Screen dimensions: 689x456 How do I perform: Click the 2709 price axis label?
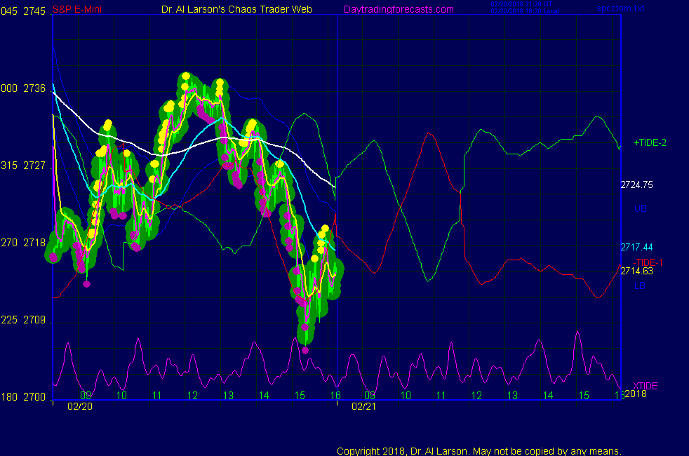[x=34, y=320]
